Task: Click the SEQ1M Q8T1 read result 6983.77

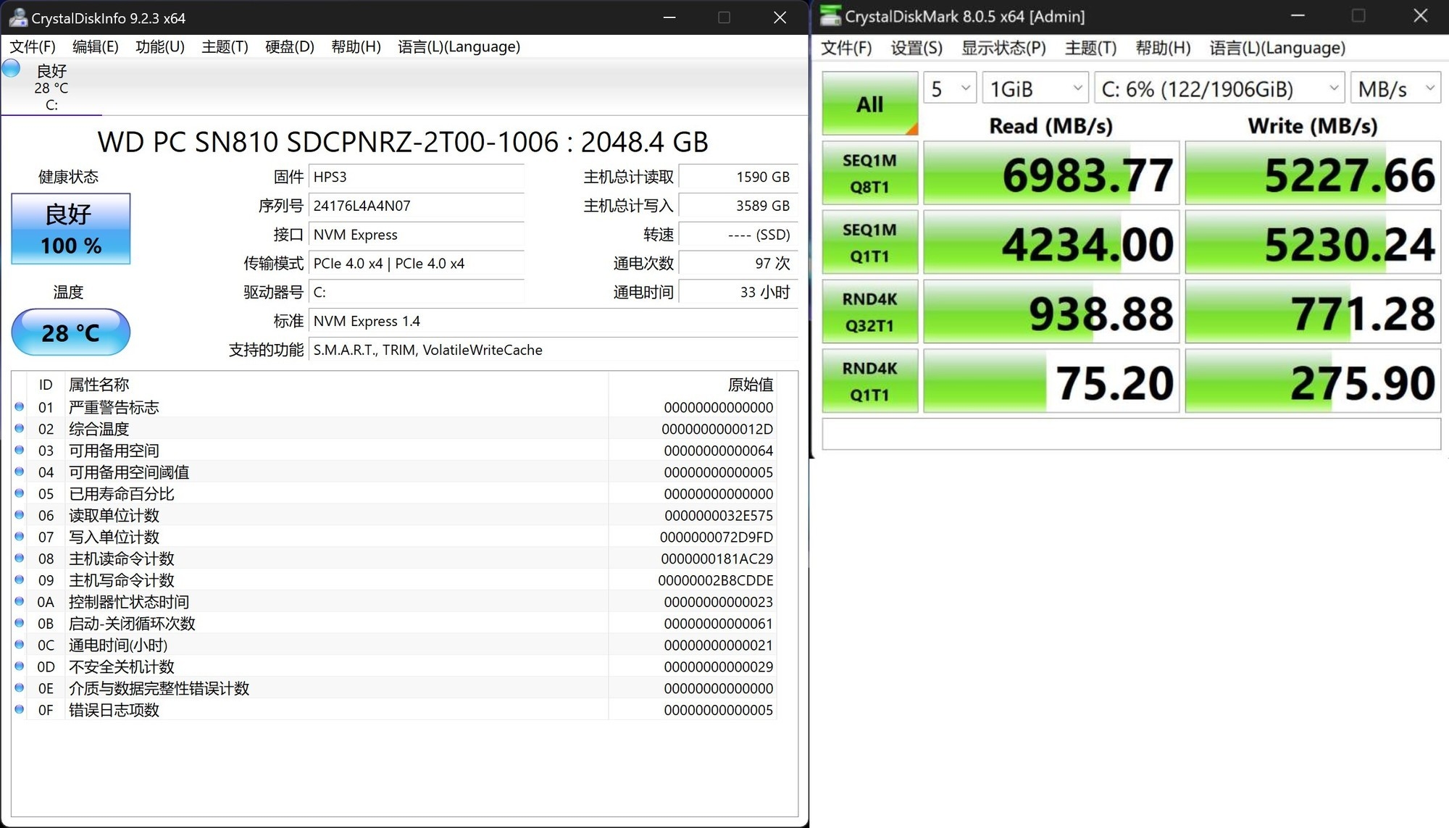Action: [1051, 173]
